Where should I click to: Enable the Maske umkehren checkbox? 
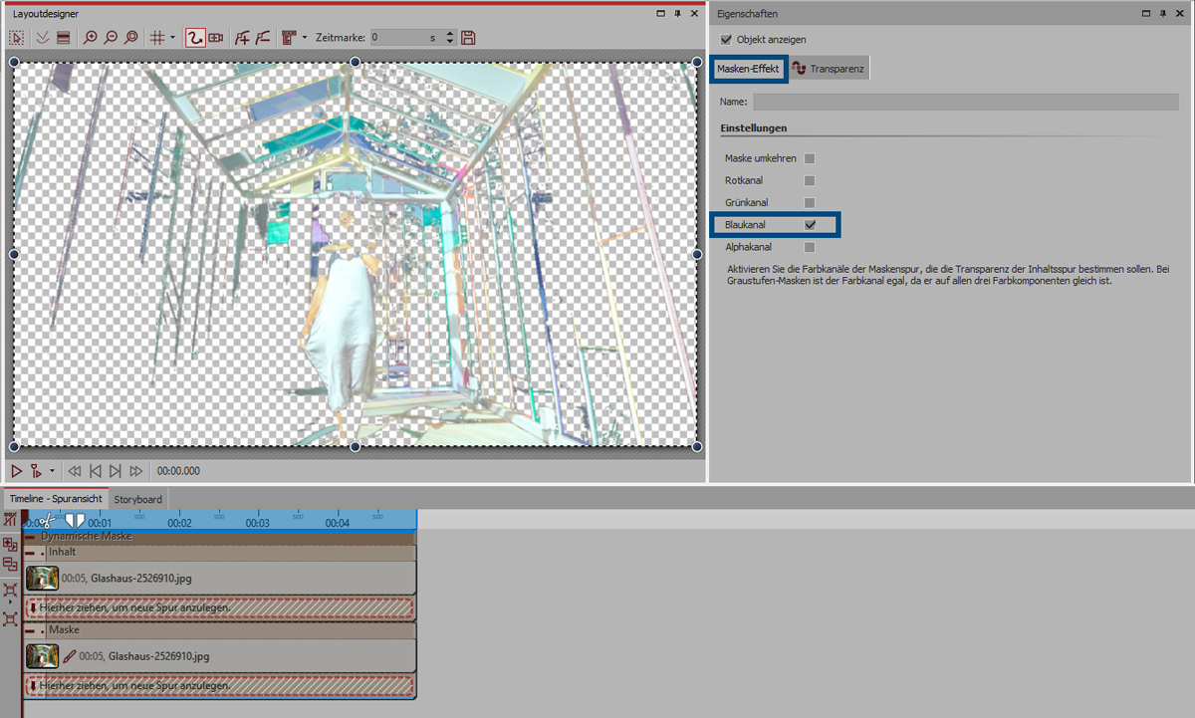pyautogui.click(x=810, y=158)
